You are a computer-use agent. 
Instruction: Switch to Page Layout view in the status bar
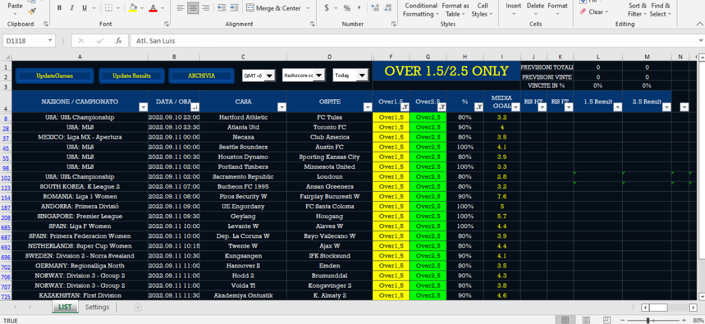click(x=585, y=320)
